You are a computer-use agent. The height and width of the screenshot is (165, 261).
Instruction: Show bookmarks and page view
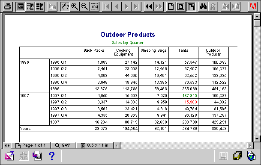click(30, 7)
